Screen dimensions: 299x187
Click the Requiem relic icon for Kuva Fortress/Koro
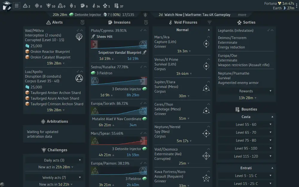[206, 178]
